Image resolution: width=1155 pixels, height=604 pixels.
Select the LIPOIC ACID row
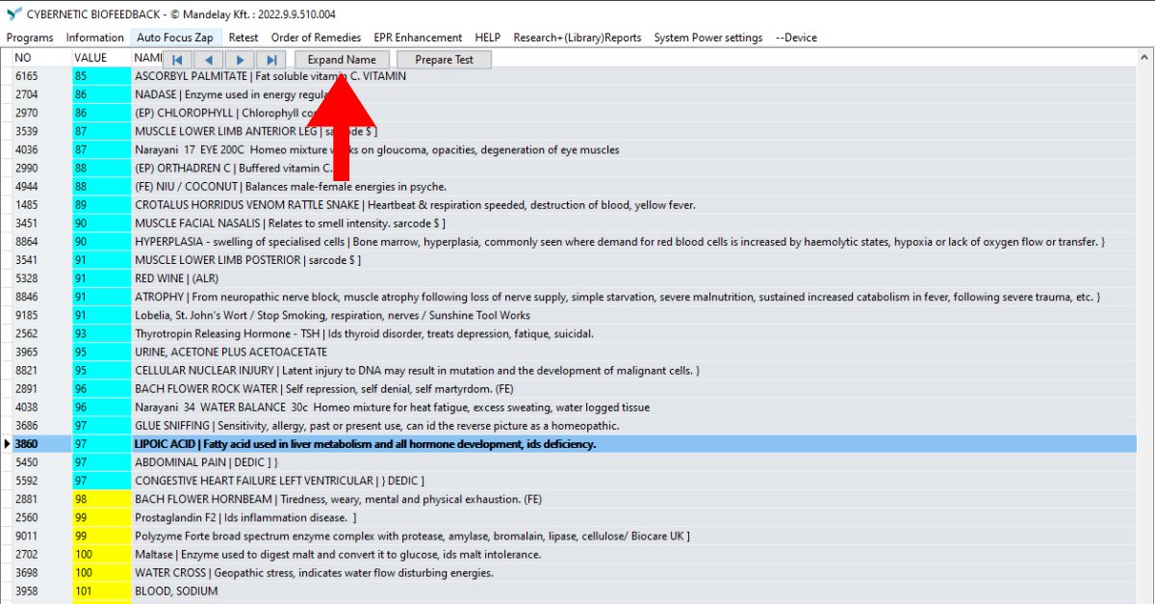[365, 444]
